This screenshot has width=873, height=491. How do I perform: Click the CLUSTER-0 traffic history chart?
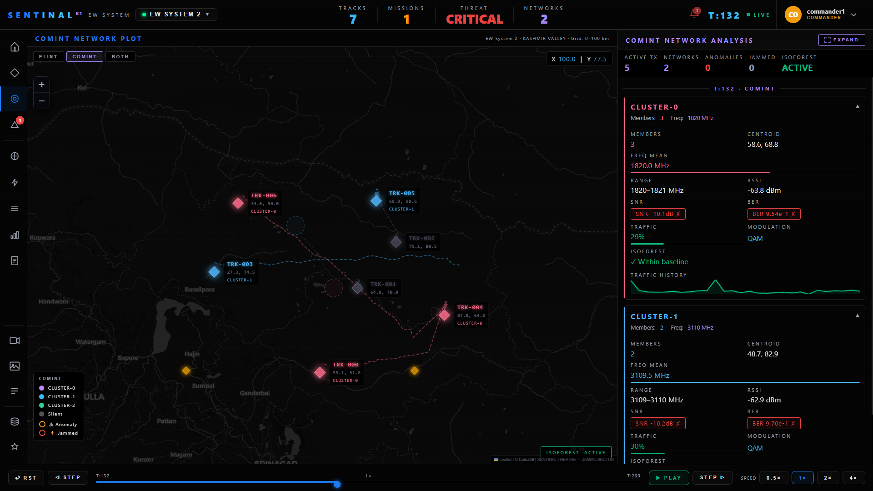click(745, 287)
